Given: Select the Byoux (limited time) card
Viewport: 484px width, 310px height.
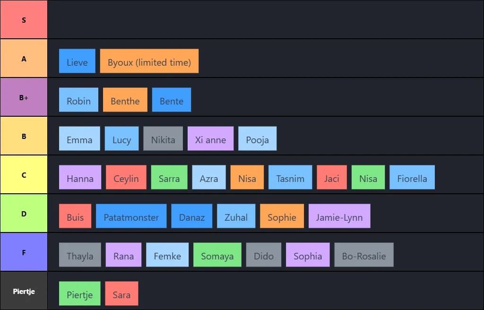Looking at the screenshot, I should tap(149, 61).
